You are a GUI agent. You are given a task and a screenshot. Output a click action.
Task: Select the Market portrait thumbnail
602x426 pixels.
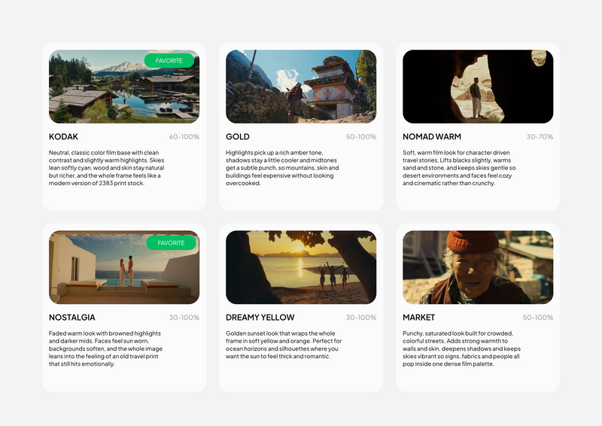tap(478, 267)
